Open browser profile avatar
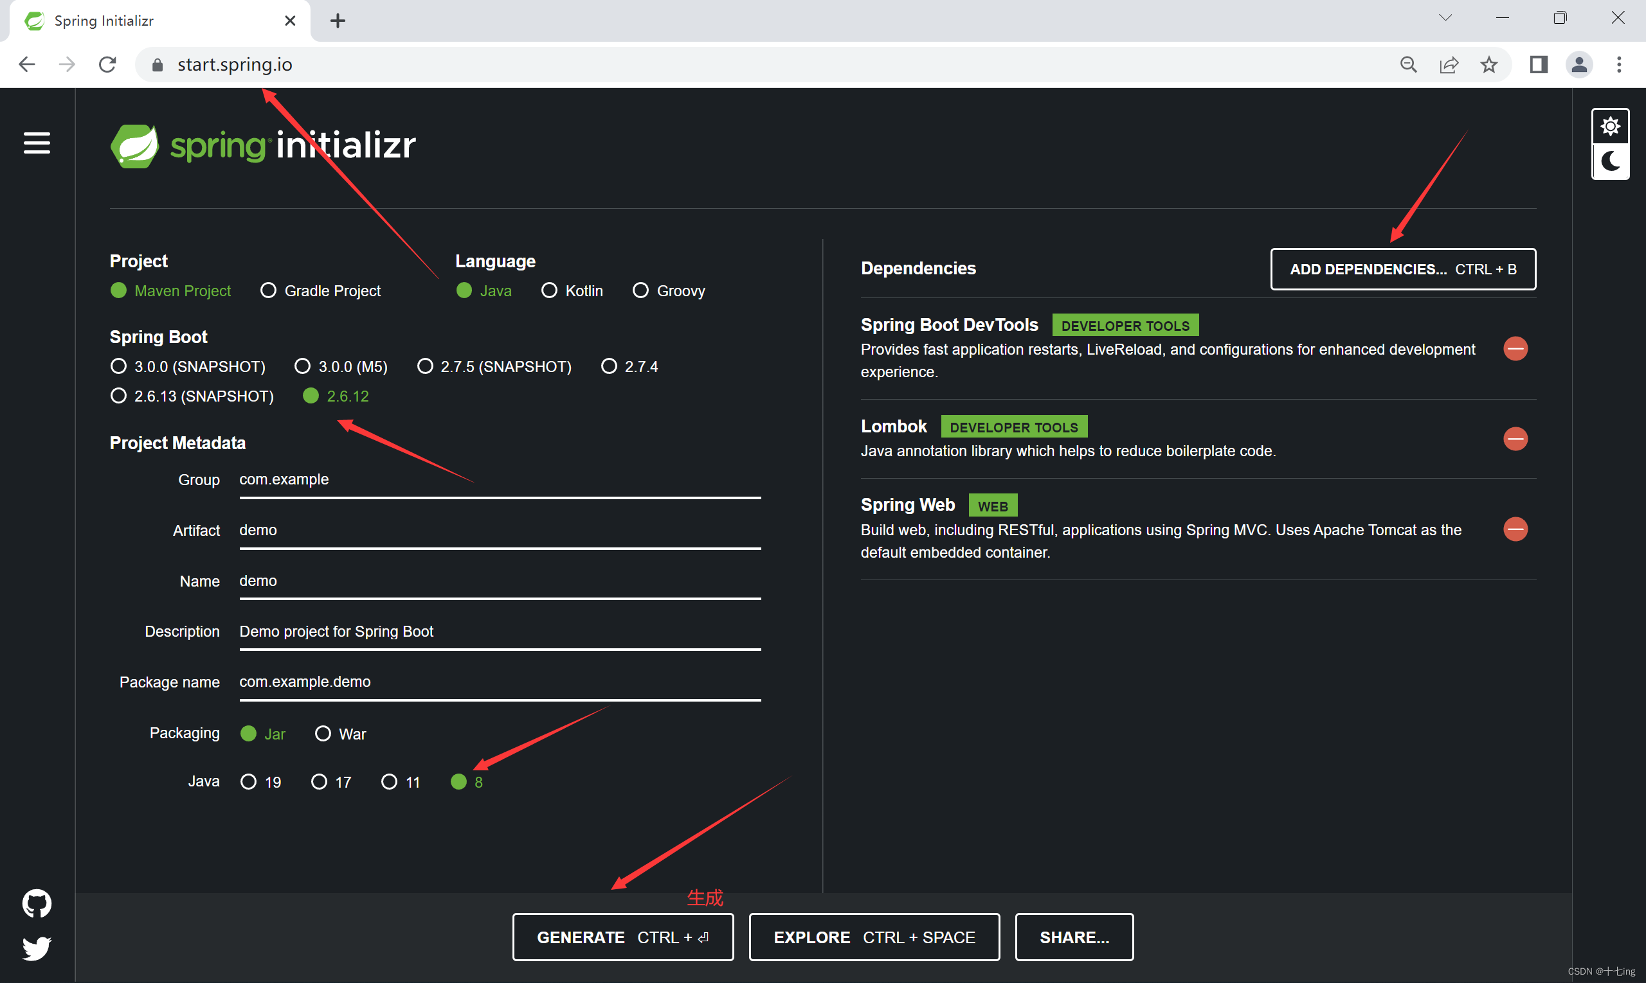 pyautogui.click(x=1579, y=64)
